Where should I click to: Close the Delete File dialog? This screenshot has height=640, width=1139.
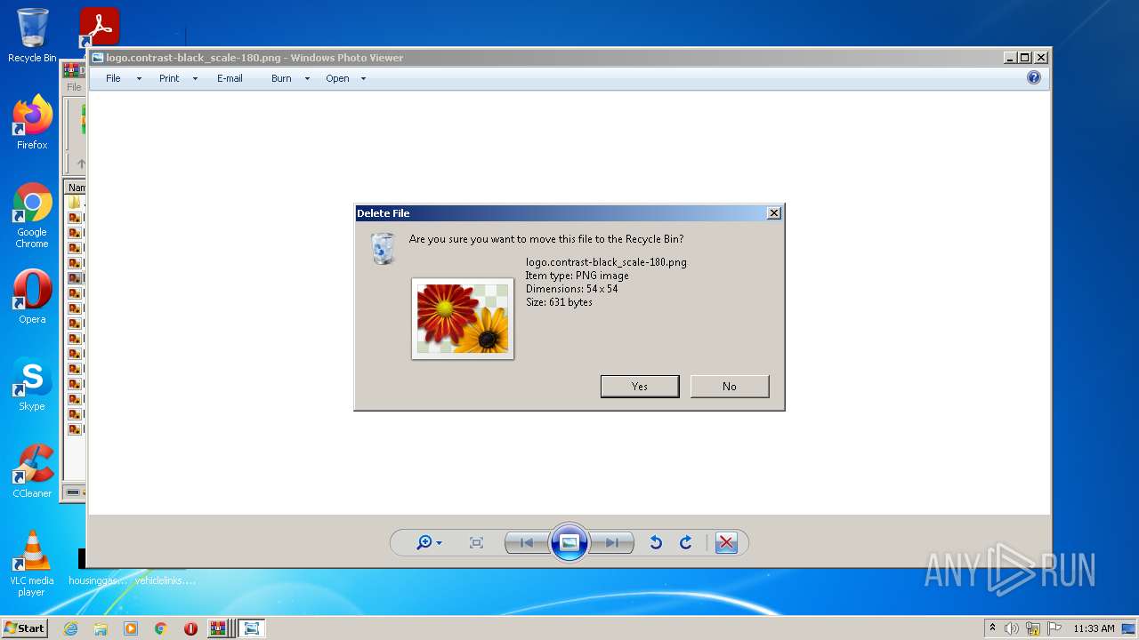pos(774,213)
